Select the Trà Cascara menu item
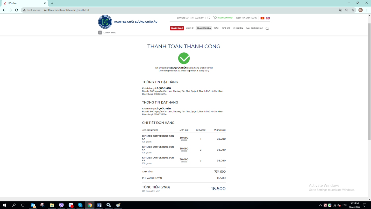The height and width of the screenshot is (209, 371). [x=204, y=28]
